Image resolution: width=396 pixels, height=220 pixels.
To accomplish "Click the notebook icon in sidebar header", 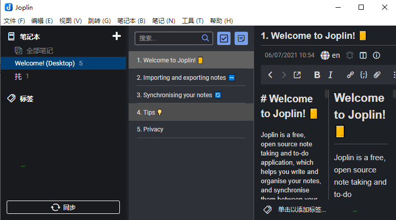I will point(11,36).
